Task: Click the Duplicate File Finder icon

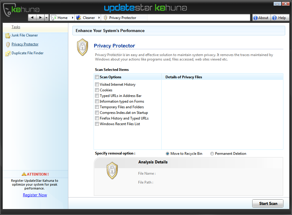Action: pyautogui.click(x=8, y=53)
